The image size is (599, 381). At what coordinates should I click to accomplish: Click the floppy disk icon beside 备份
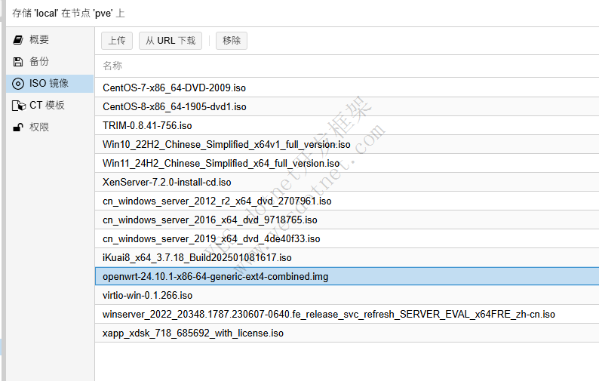18,62
